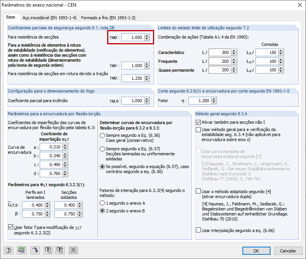Increase β Secções soldadas using up arrow
The image size is (306, 259).
(x=80, y=212)
